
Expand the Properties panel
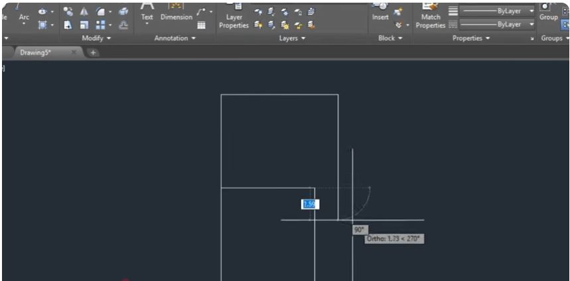point(470,38)
